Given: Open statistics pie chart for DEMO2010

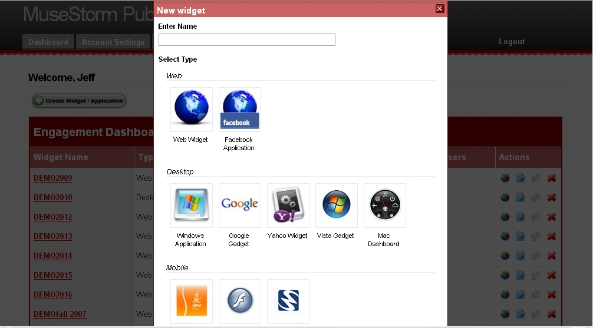Looking at the screenshot, I should point(505,197).
